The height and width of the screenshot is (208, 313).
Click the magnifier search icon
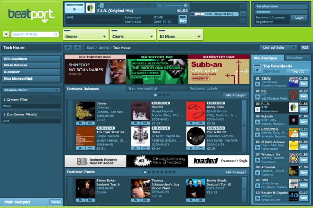(x=55, y=34)
